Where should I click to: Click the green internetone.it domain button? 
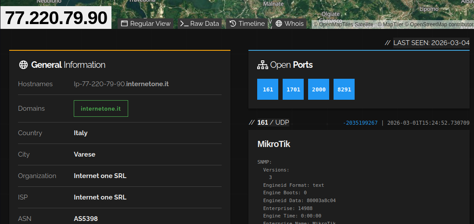coord(101,108)
